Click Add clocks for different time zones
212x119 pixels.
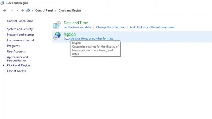tap(152, 27)
